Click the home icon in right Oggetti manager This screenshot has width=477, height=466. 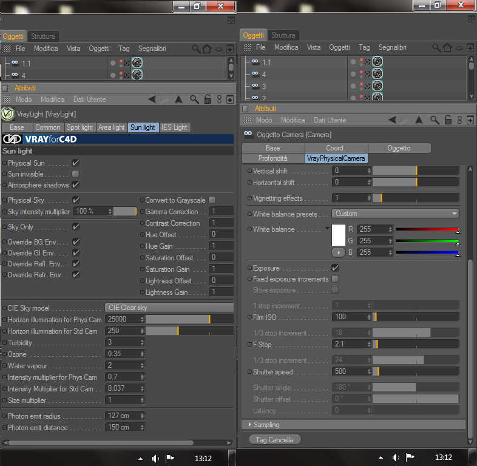[447, 48]
